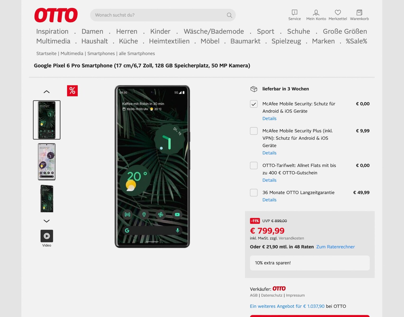Open the Warenkorb cart icon
Image resolution: width=404 pixels, height=317 pixels.
(x=359, y=15)
